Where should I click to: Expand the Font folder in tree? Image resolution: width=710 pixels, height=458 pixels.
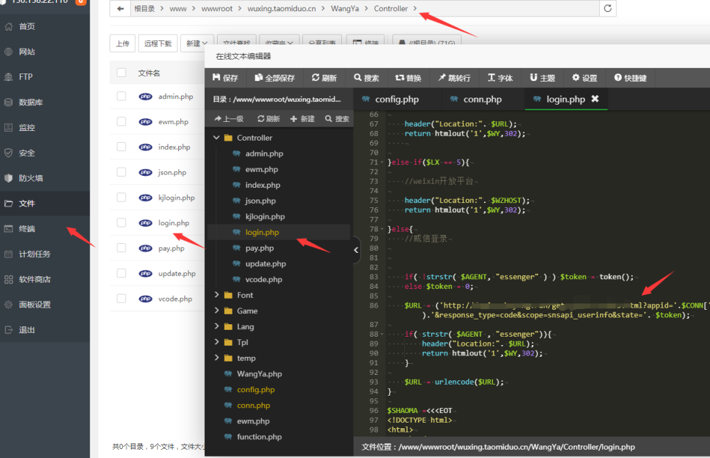[x=216, y=295]
